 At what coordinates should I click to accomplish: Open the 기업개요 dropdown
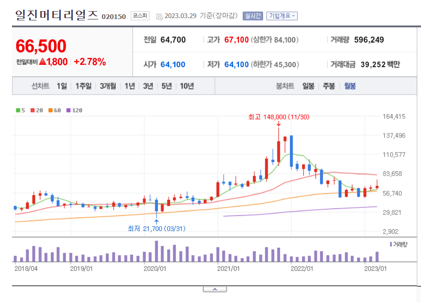click(282, 16)
